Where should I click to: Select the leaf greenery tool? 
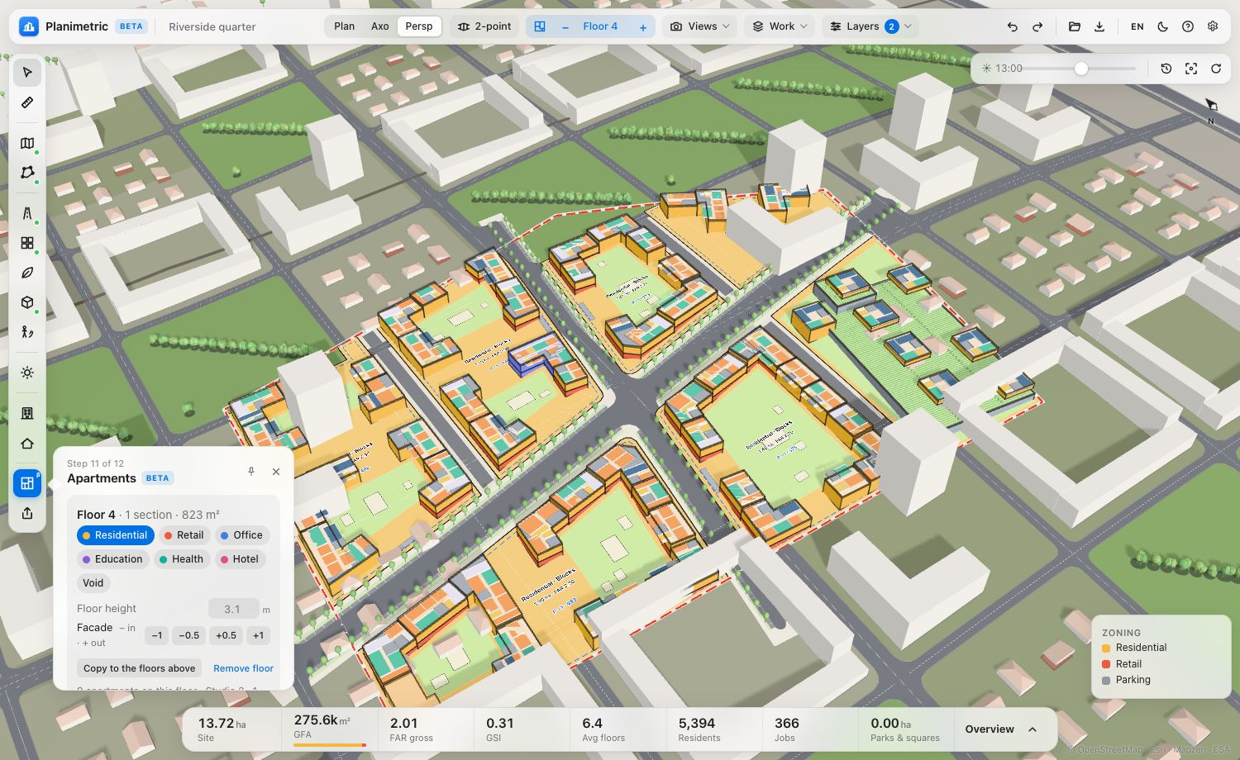(27, 273)
